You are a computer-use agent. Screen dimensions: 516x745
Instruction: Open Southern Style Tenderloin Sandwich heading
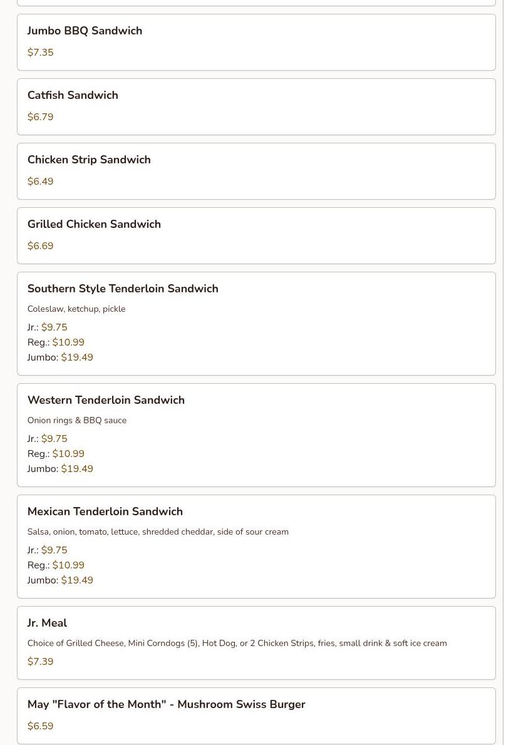(123, 289)
